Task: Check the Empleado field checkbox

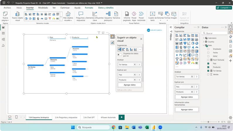Action: click(208, 49)
